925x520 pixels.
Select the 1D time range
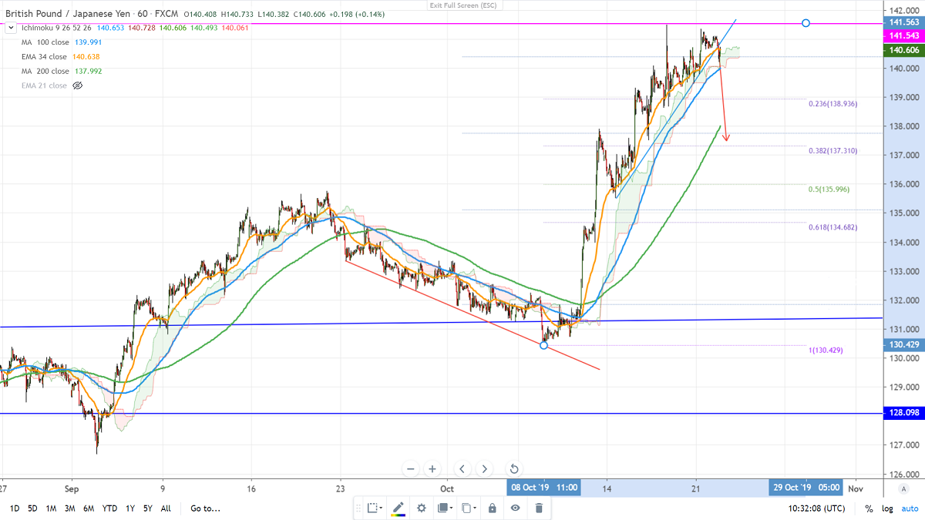pos(15,508)
